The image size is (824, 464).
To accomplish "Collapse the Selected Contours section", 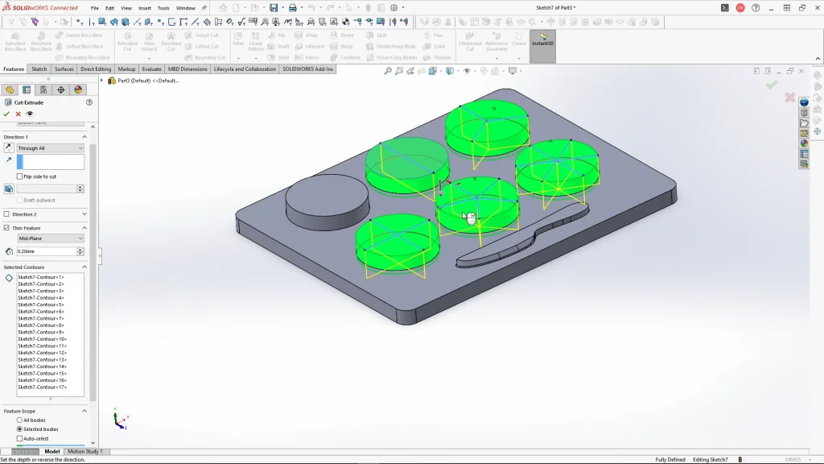I will 84,267.
